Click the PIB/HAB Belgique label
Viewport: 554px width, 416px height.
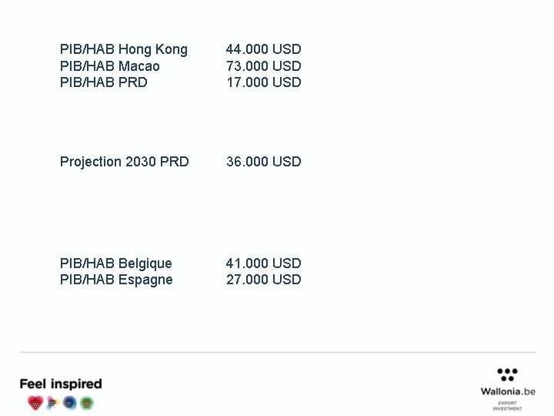pos(116,263)
